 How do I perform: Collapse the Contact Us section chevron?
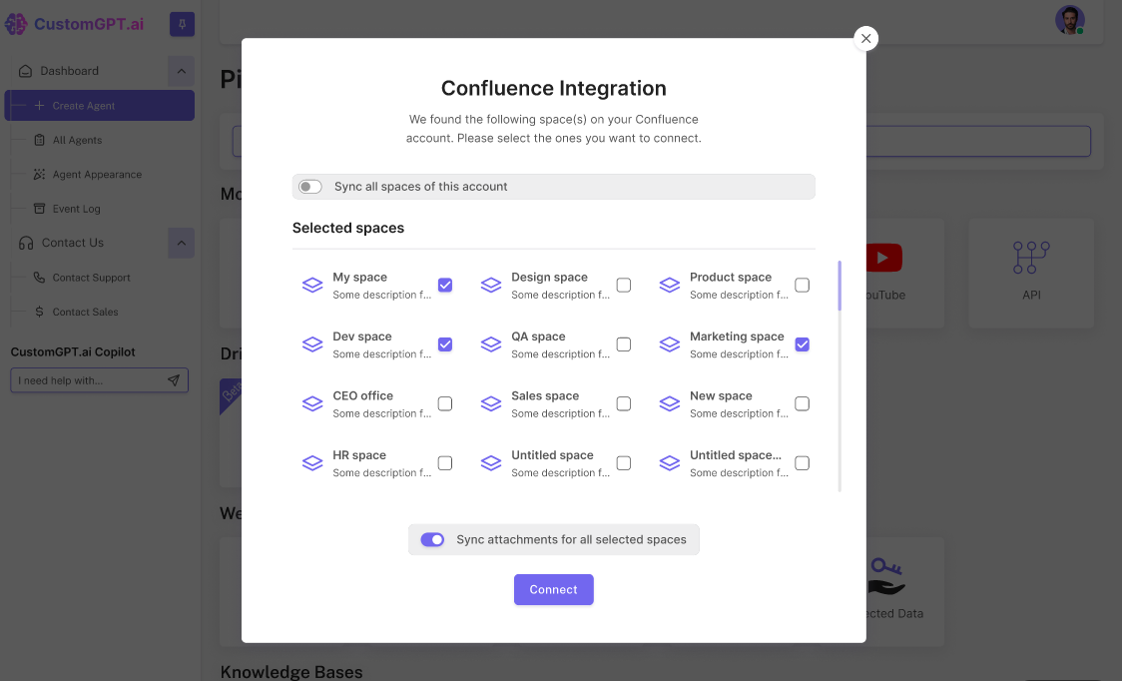pyautogui.click(x=181, y=243)
